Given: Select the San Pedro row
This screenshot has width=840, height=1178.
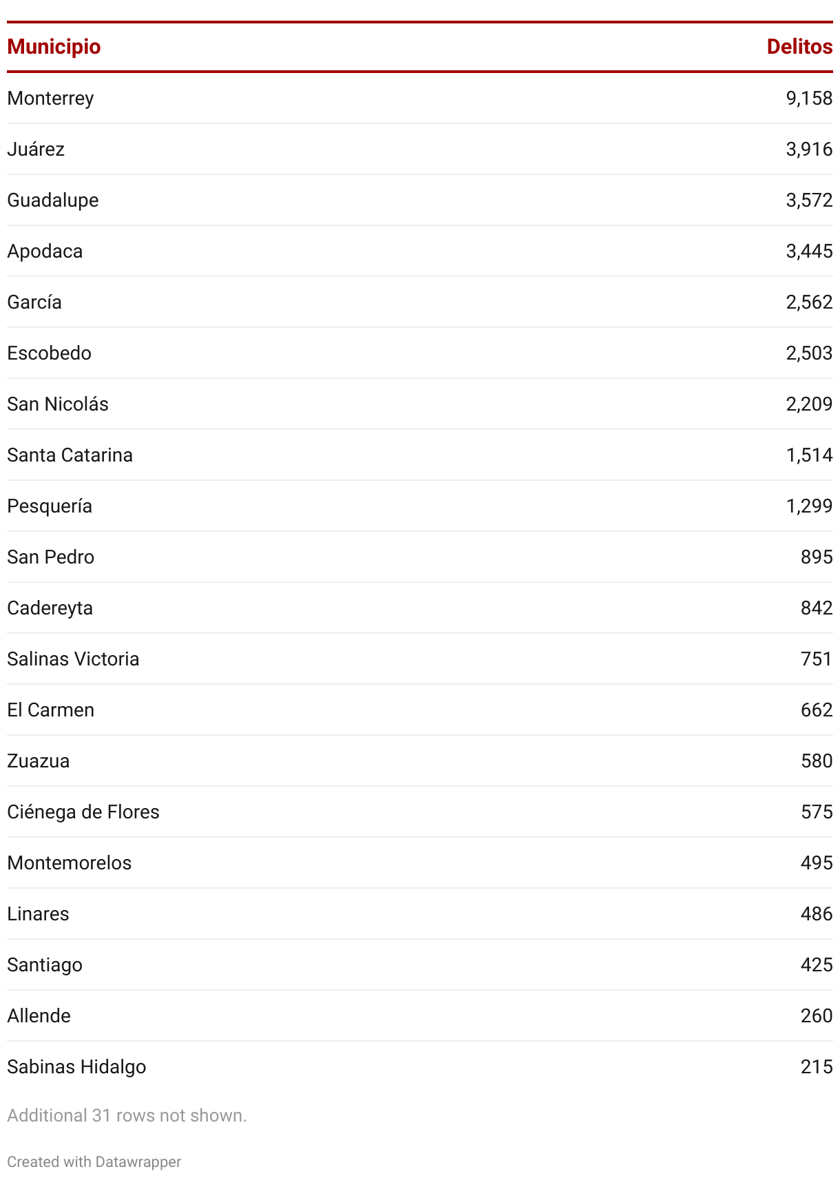Looking at the screenshot, I should pos(420,557).
